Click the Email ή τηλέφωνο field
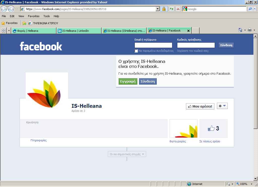This screenshot has height=187, width=258. click(153, 45)
